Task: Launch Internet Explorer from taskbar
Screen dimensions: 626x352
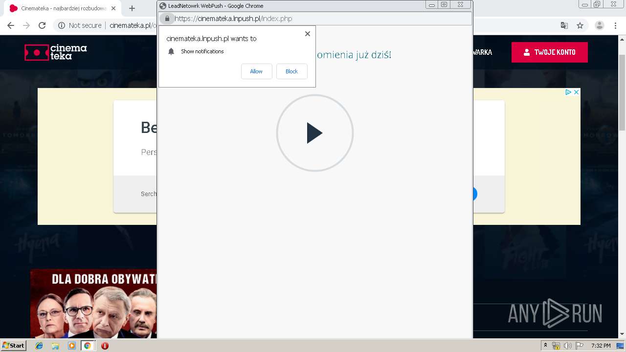Action: click(x=39, y=346)
